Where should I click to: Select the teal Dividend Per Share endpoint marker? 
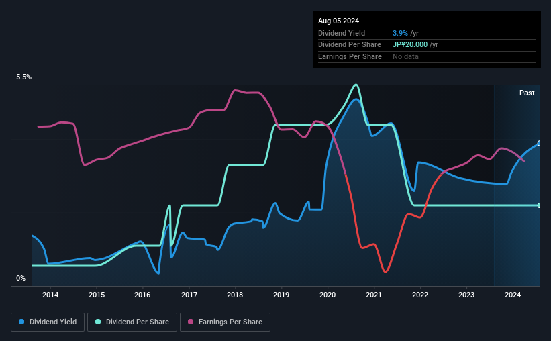pos(540,205)
